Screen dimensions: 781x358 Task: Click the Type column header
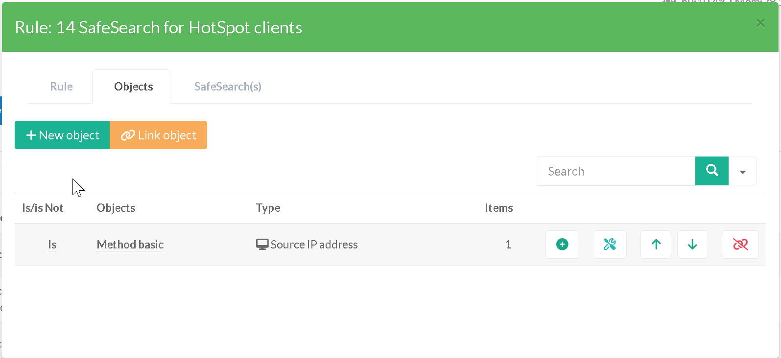point(268,208)
